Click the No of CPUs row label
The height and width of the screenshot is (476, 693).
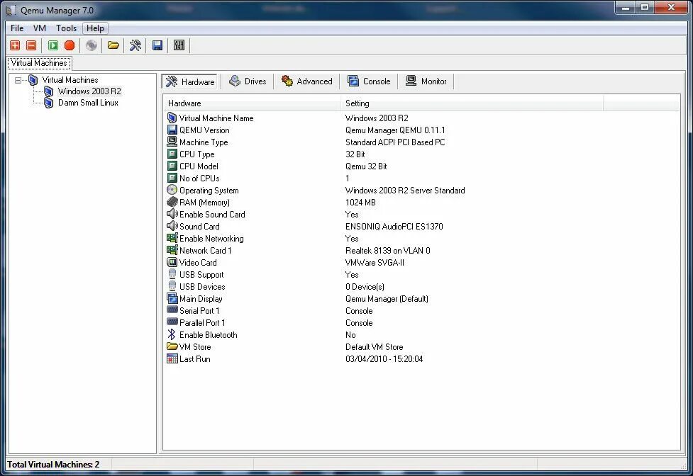199,178
